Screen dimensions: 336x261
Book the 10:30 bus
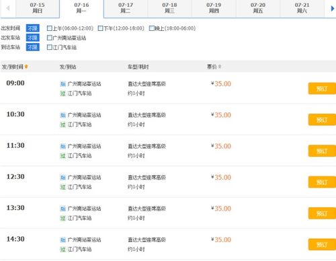click(322, 120)
